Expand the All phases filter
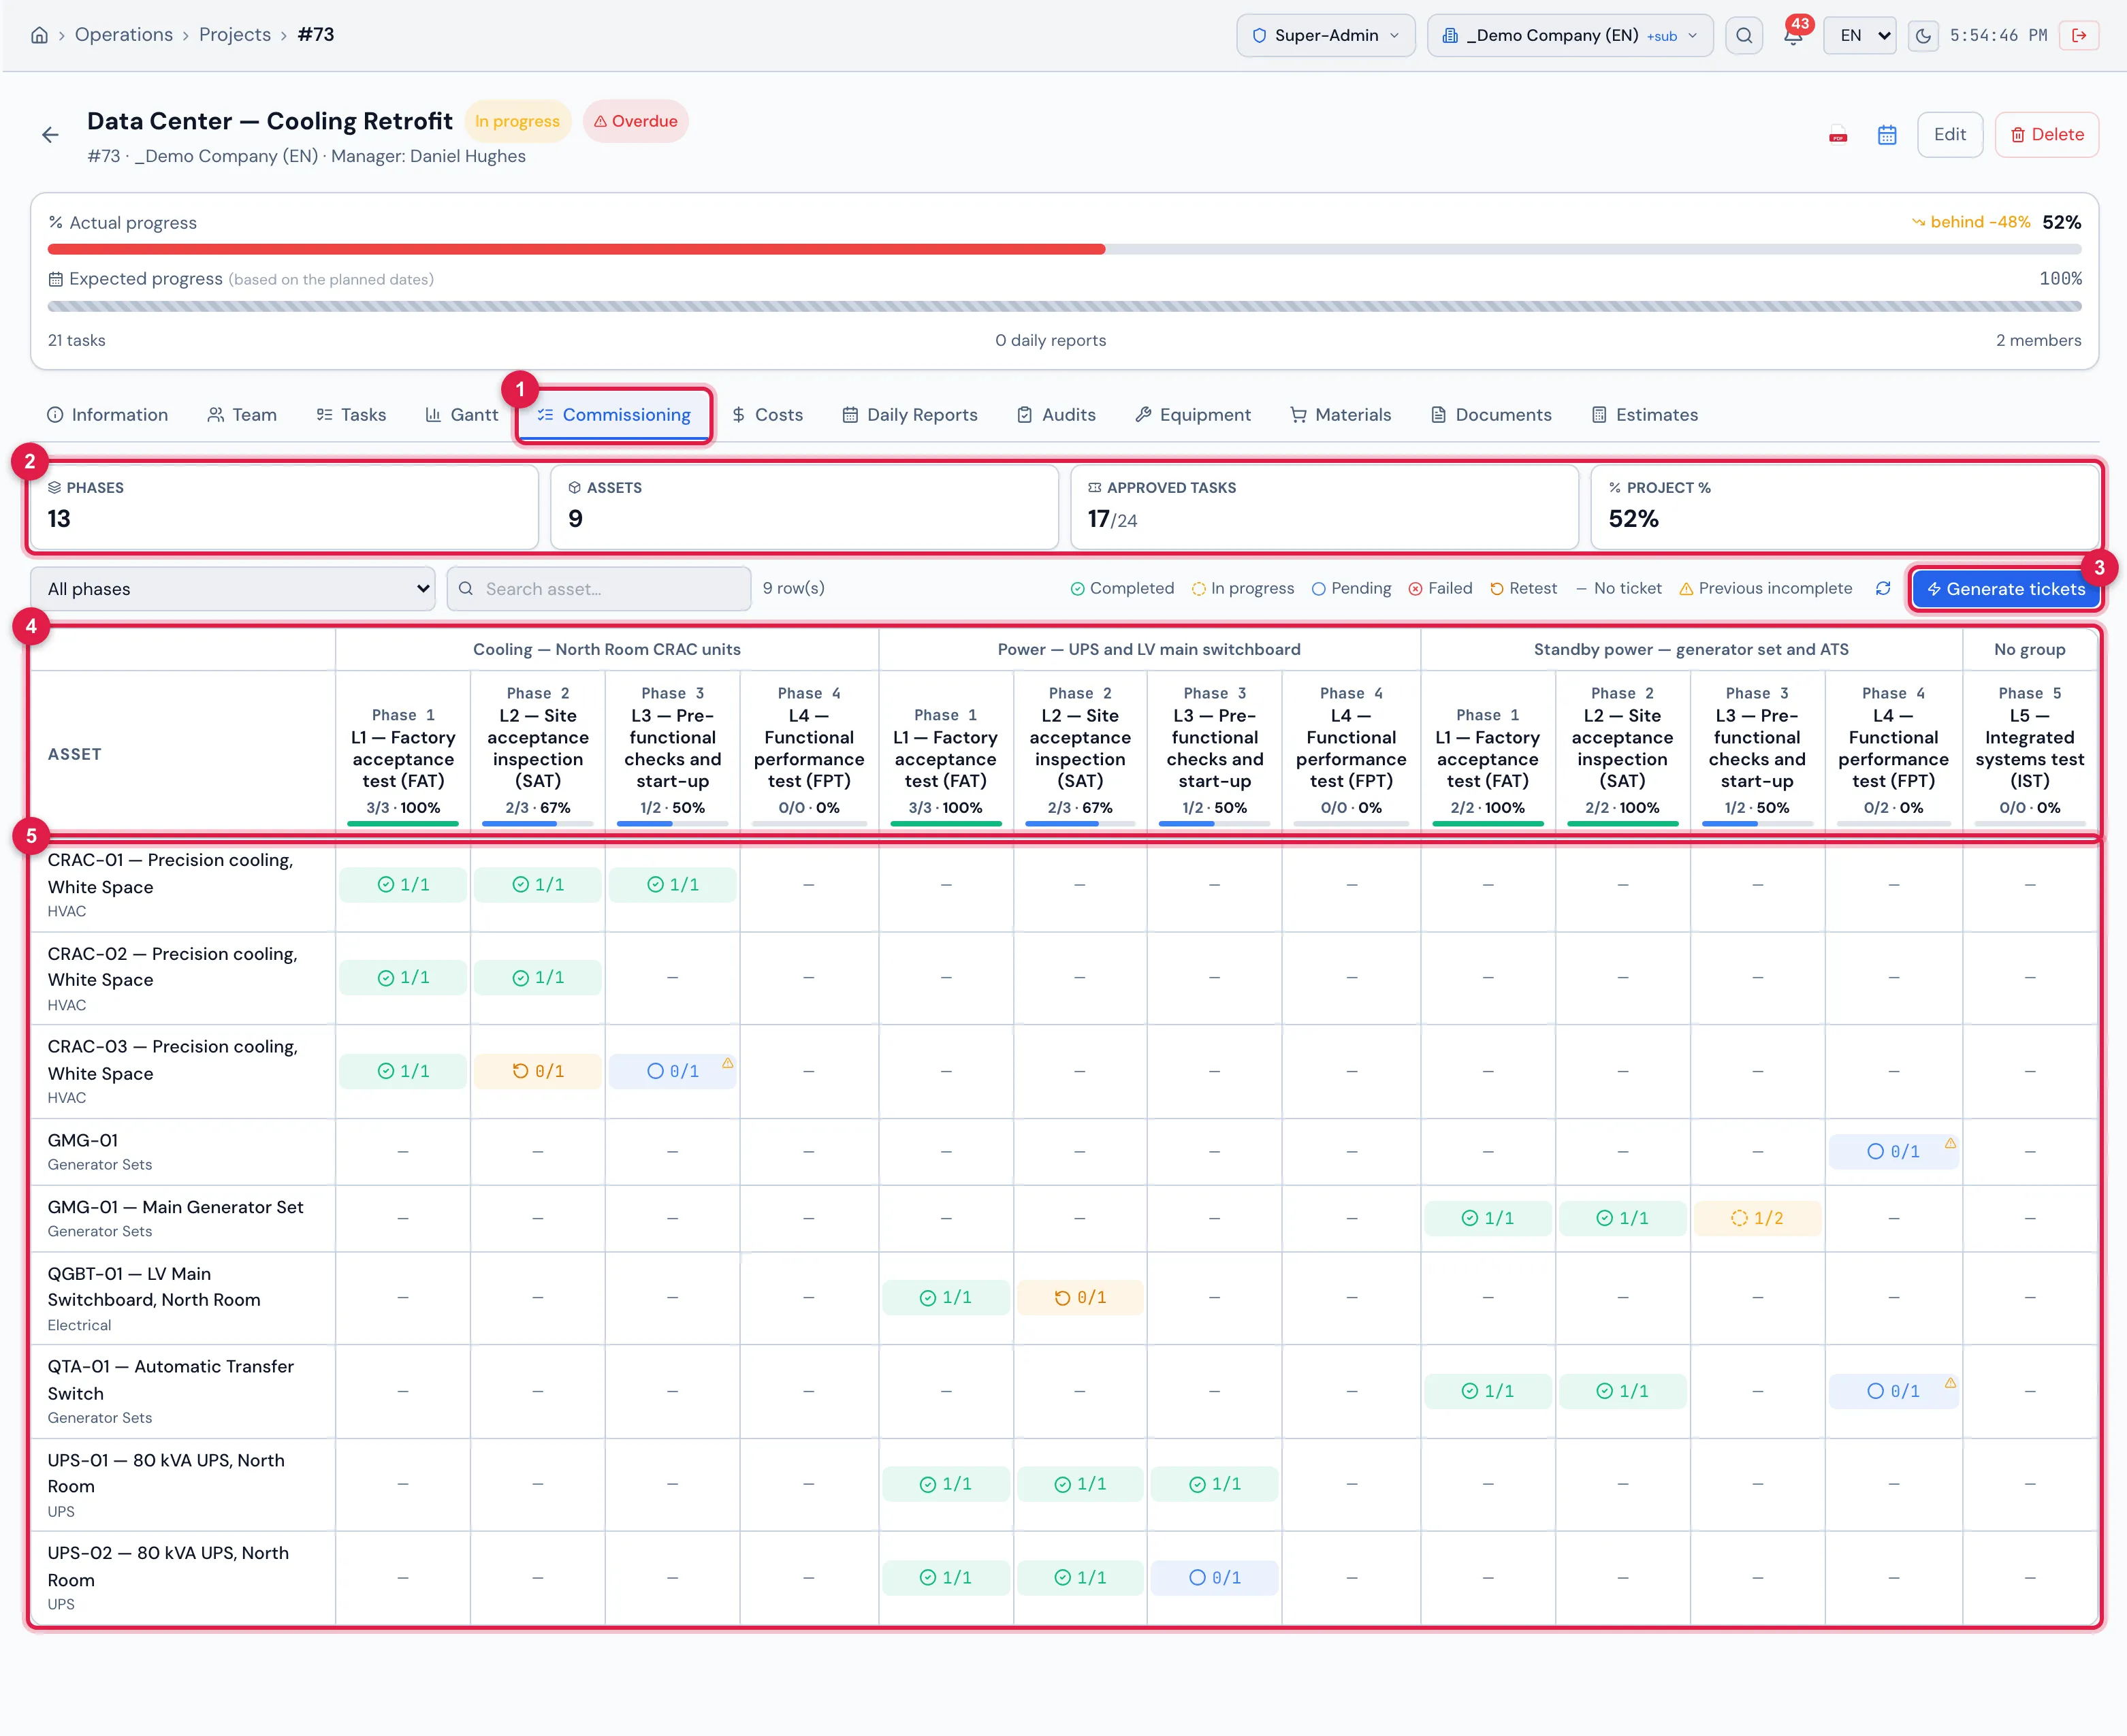Image resolution: width=2127 pixels, height=1736 pixels. click(232, 589)
